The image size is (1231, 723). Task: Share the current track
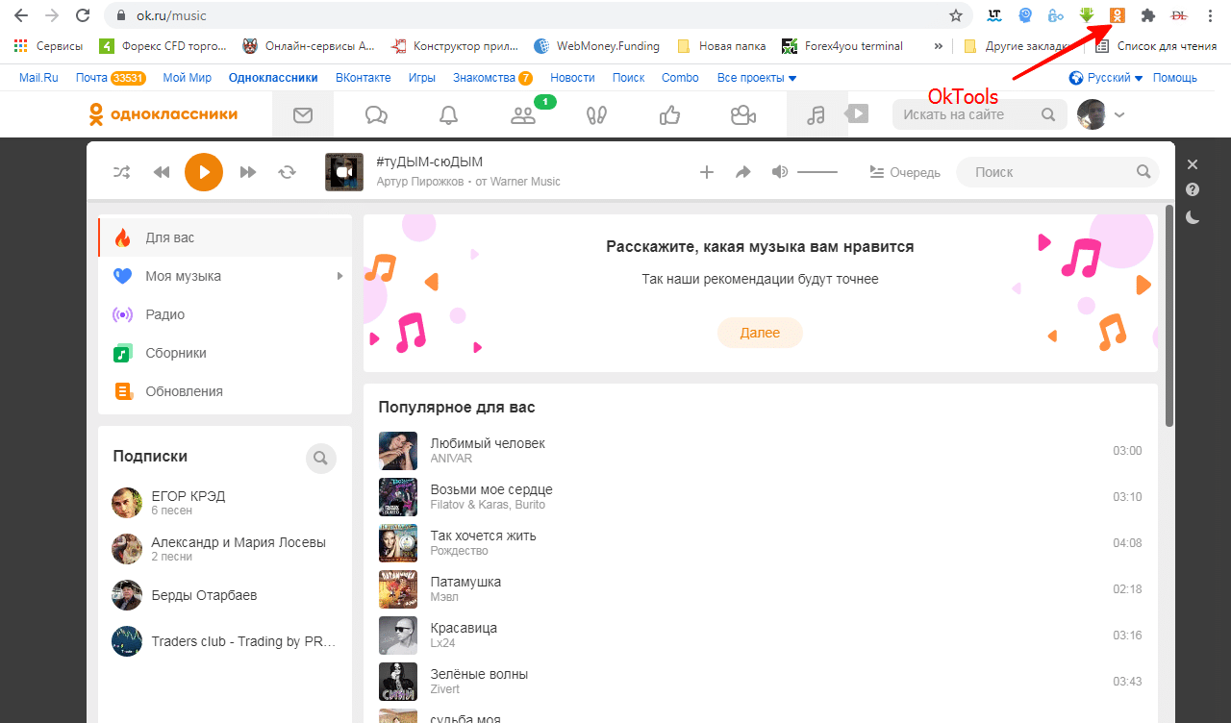[x=742, y=172]
